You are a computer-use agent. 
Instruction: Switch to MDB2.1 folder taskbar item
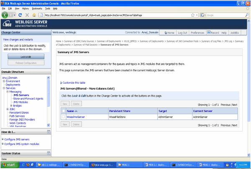(x=130, y=165)
